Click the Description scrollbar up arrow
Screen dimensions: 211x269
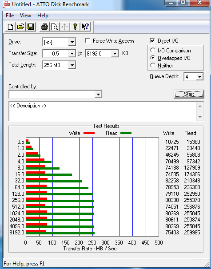(200, 106)
